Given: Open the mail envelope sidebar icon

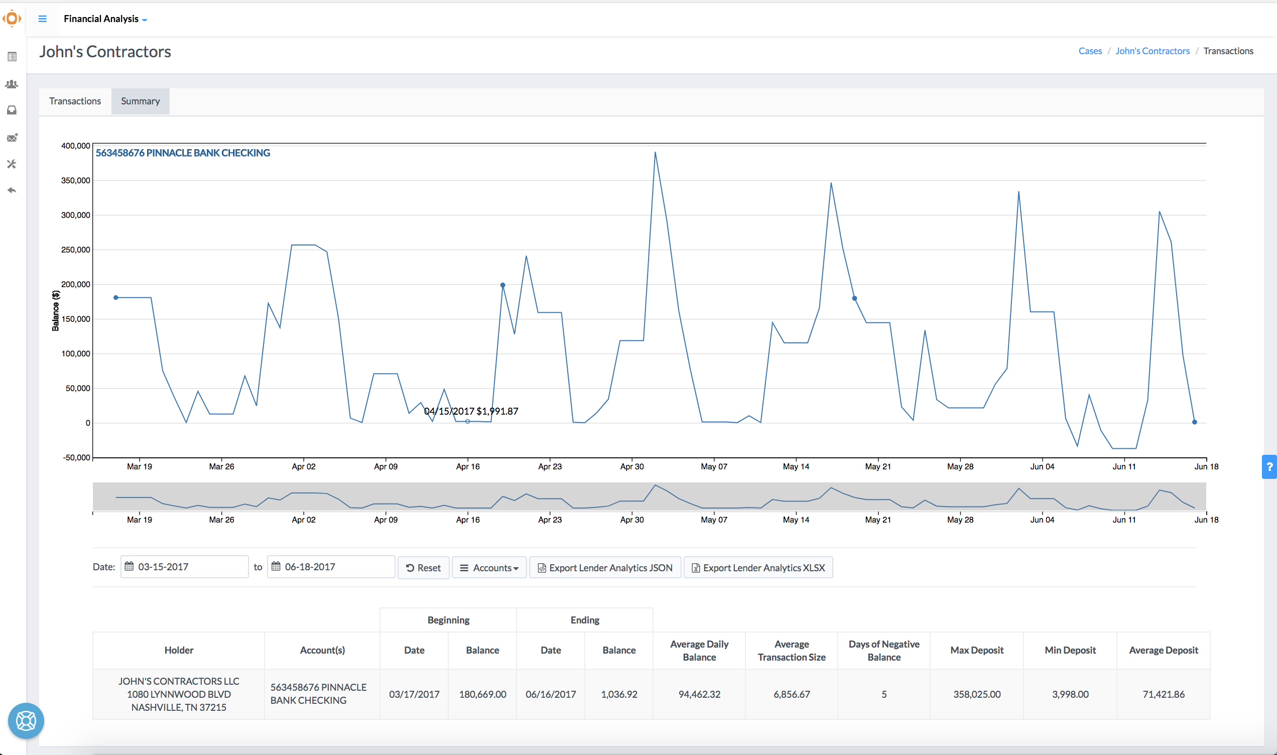Looking at the screenshot, I should click(x=12, y=138).
